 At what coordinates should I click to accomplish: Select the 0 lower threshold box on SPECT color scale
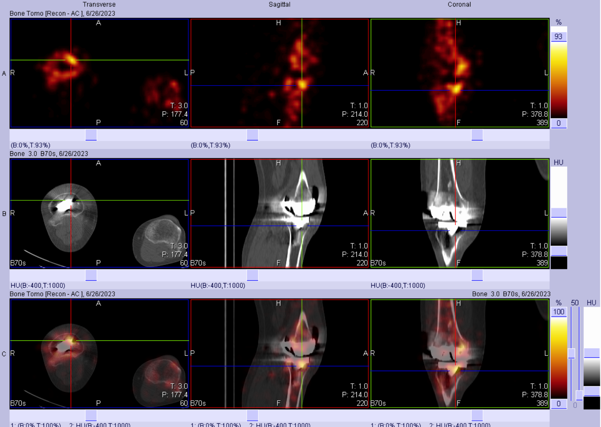click(x=558, y=123)
